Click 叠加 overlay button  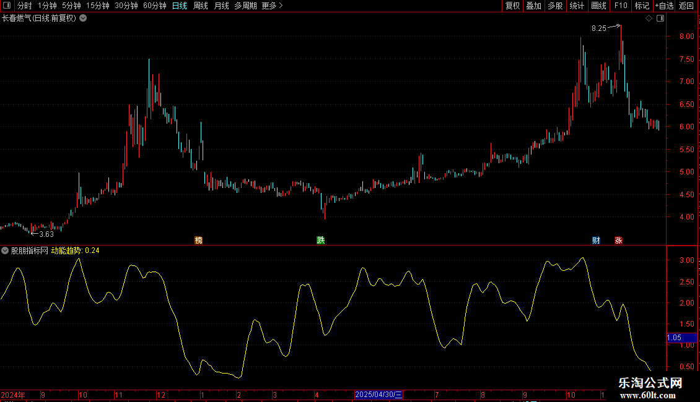click(x=534, y=6)
